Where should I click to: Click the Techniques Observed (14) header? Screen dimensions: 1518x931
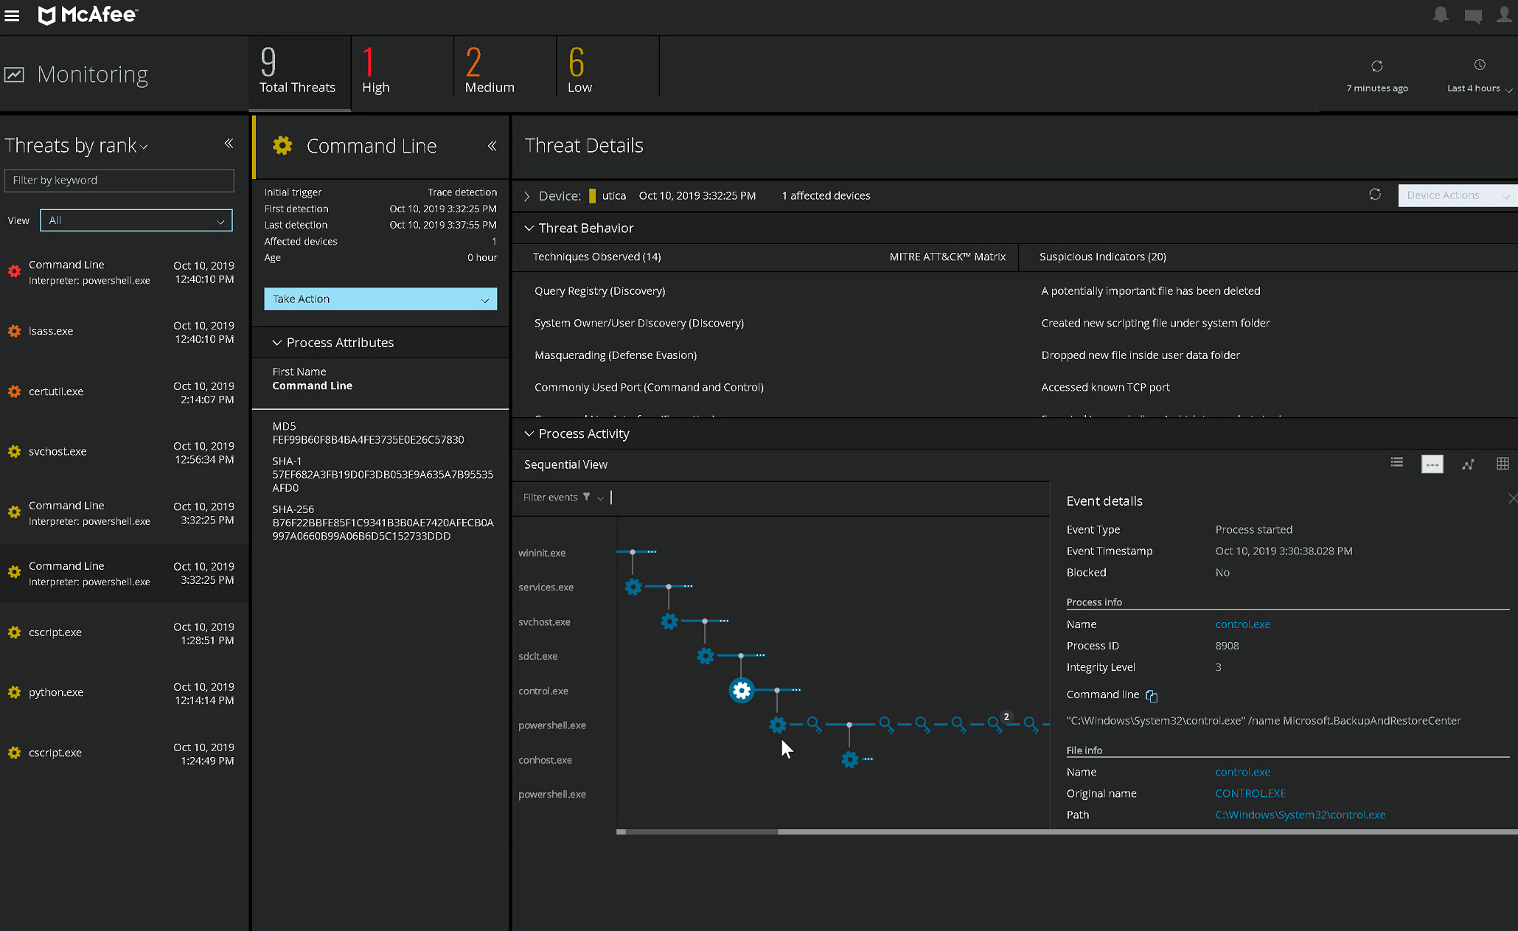(596, 257)
